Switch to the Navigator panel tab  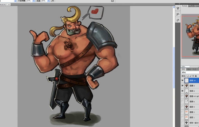pos(184,6)
